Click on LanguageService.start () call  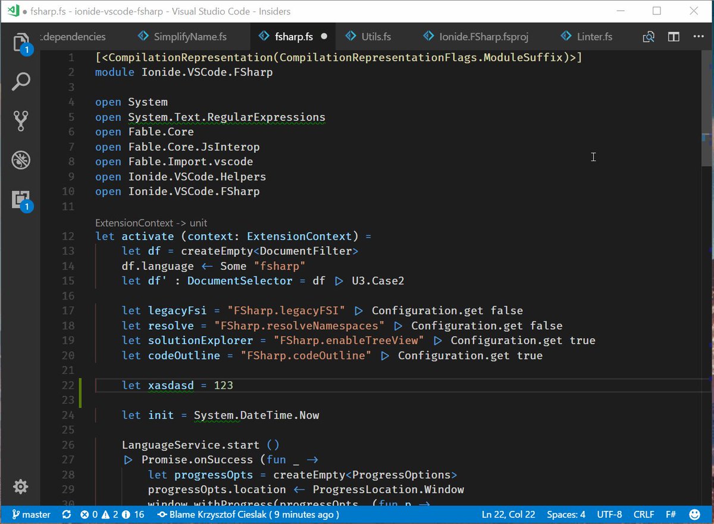point(201,445)
